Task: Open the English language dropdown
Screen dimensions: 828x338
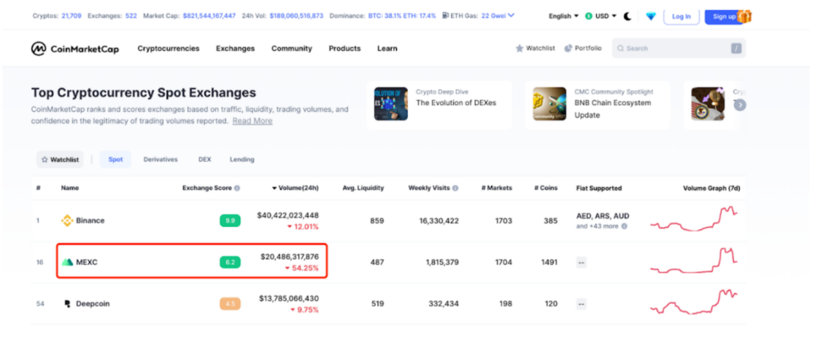Action: (x=563, y=16)
